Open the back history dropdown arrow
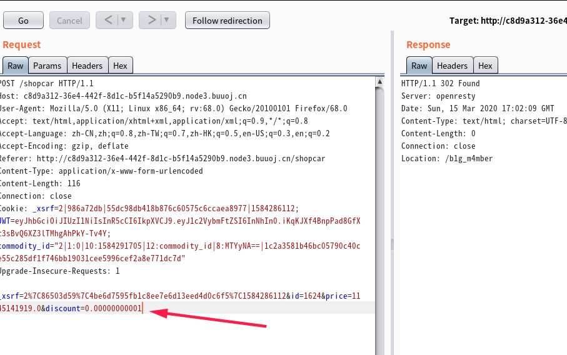The image size is (567, 355). click(x=123, y=20)
